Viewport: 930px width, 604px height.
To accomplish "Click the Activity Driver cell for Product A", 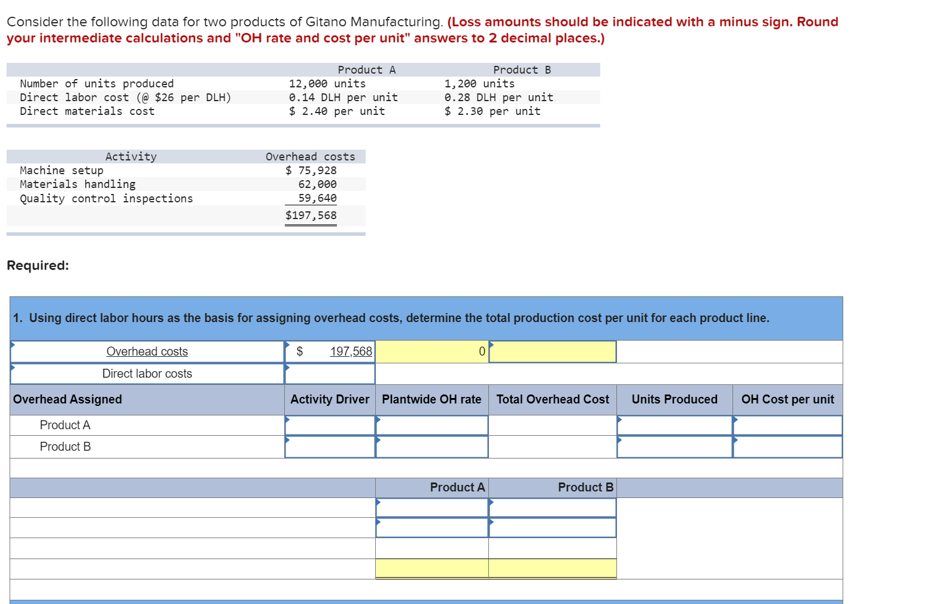I will pyautogui.click(x=329, y=425).
